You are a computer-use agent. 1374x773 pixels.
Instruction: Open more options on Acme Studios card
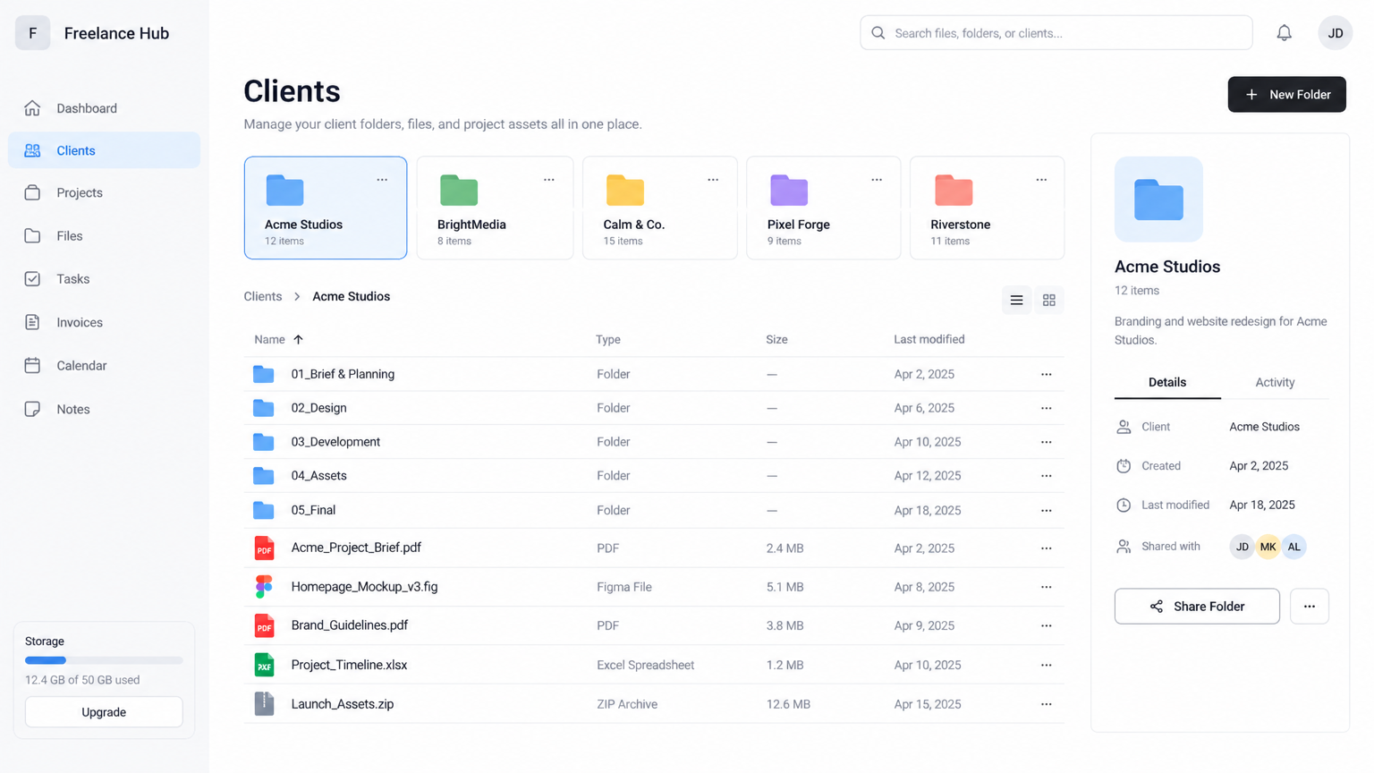(x=382, y=180)
